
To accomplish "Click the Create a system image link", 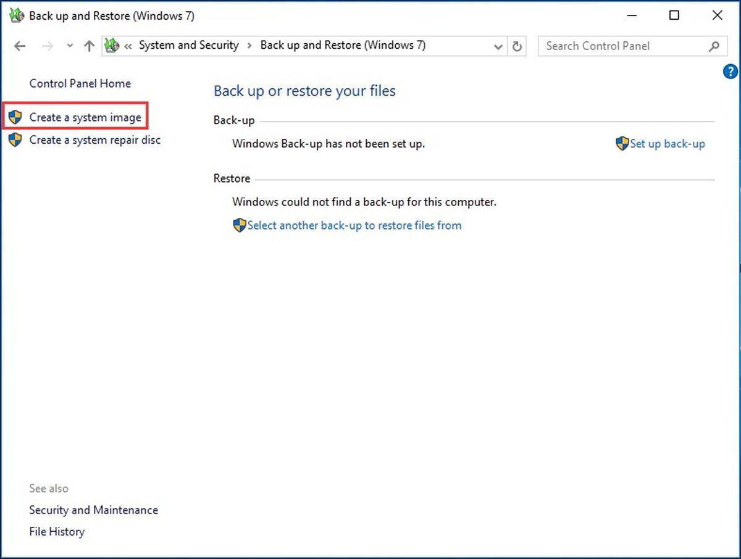I will 85,117.
